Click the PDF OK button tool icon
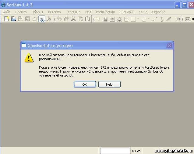The width and height of the screenshot is (194, 154). (x=188, y=19)
